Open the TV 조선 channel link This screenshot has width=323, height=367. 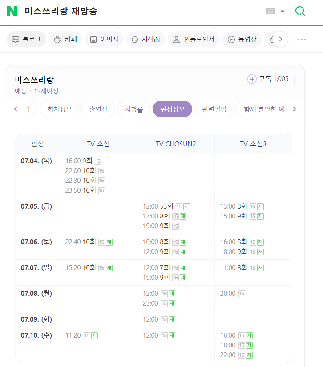tap(98, 144)
